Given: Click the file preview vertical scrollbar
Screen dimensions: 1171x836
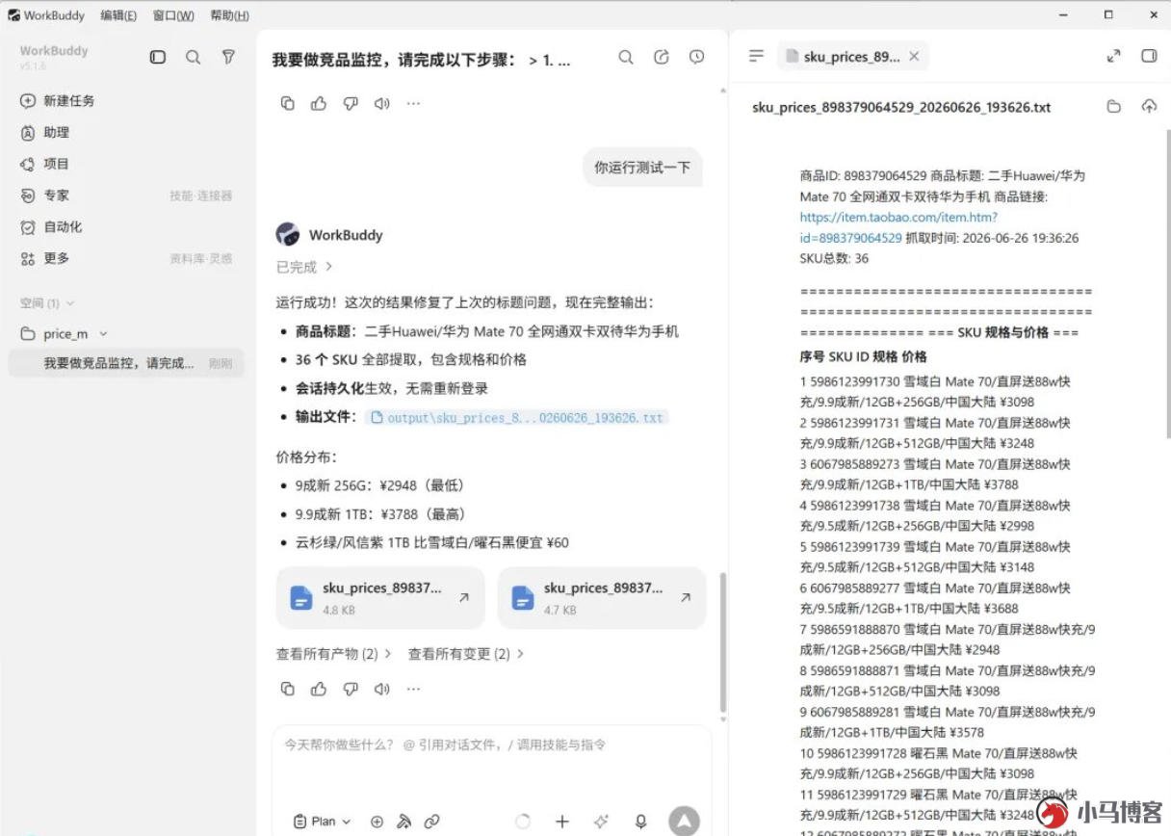Looking at the screenshot, I should [x=1167, y=284].
